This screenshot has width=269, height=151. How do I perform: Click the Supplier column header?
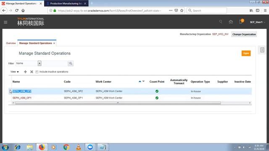(x=222, y=82)
